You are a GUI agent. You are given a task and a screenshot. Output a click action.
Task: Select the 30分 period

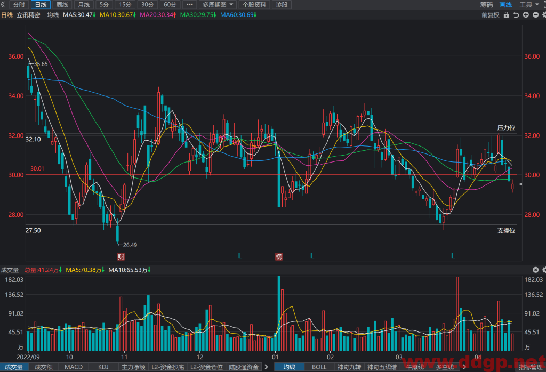(x=147, y=4)
